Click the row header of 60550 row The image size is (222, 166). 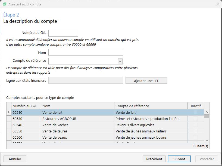pos(9,131)
